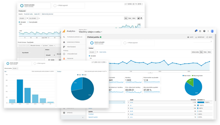Viewport: 220px width, 125px height.
Task: Switch to Používání webu sub-tab
Action: 28,14
